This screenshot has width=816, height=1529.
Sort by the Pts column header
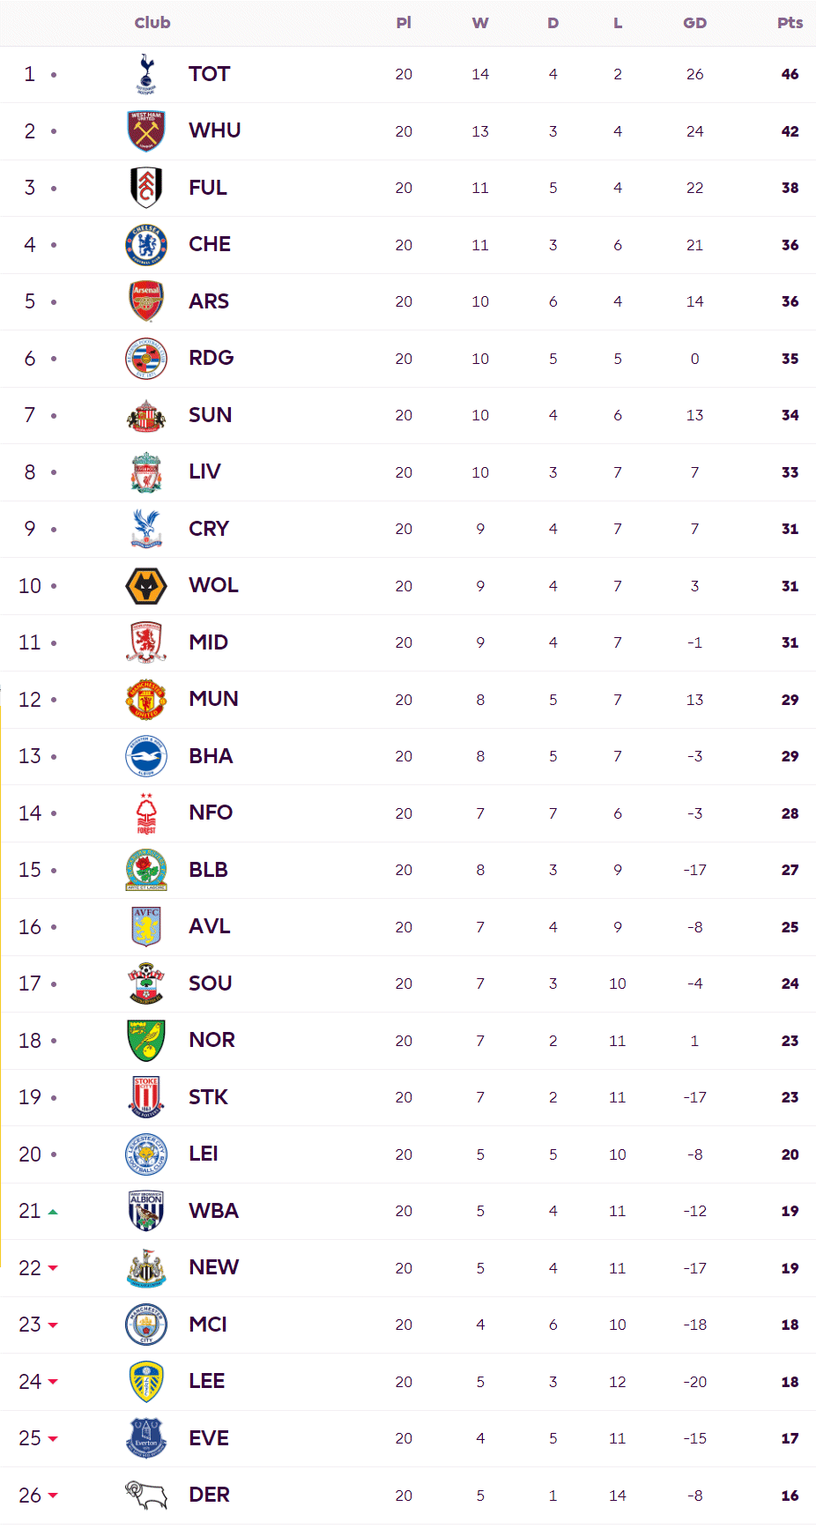pos(790,23)
